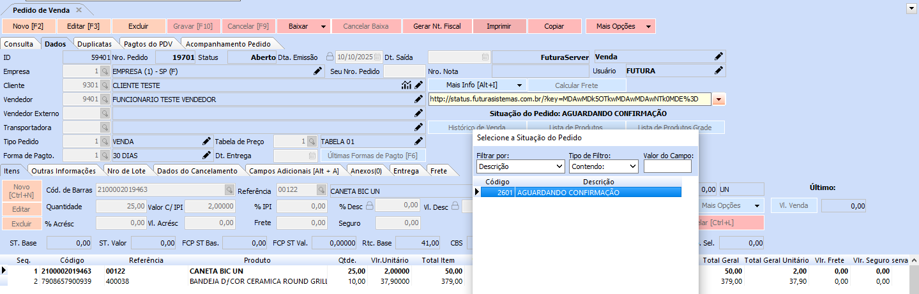Open the client statistics chart icon
919x294 pixels.
[x=406, y=85]
